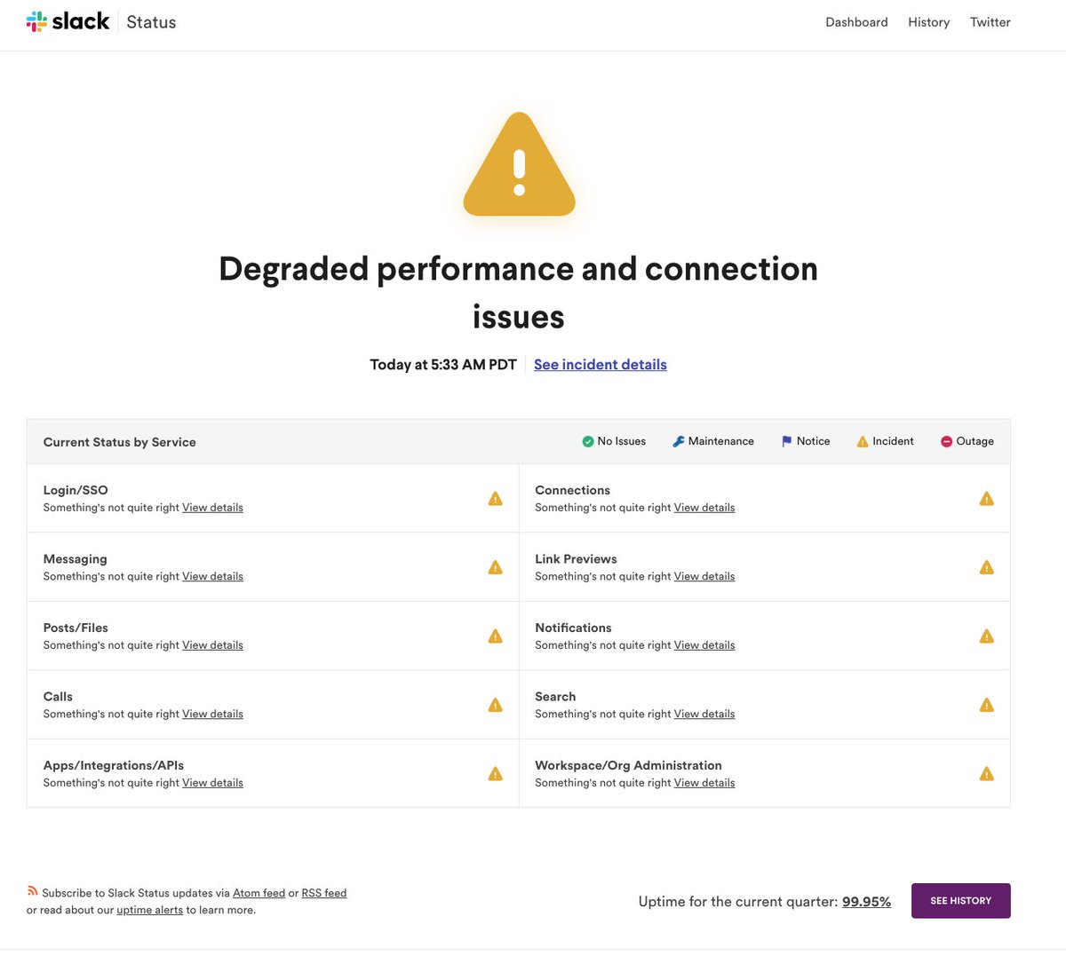Open the Dashboard nav item
The width and height of the screenshot is (1066, 956).
click(856, 22)
